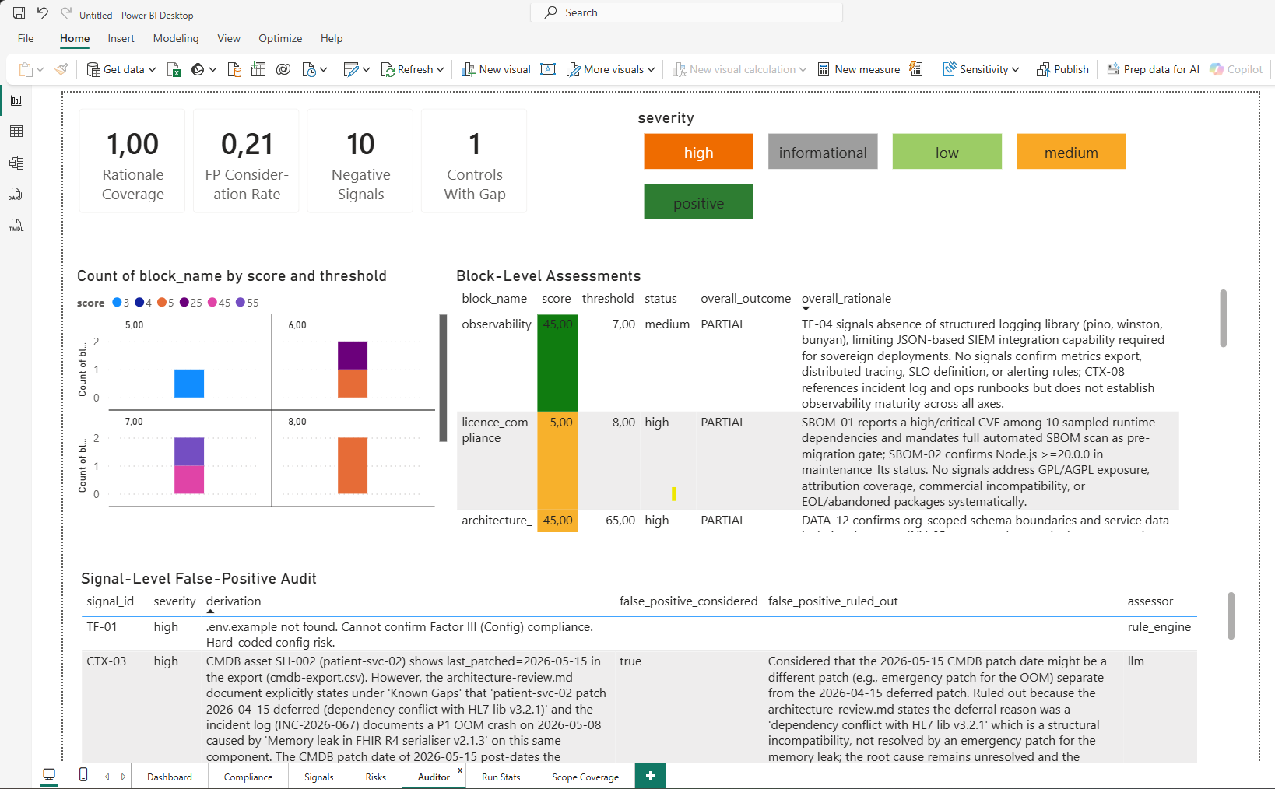Screen dimensions: 1275x789
Task: Click the search magnifier icon
Action: [x=551, y=12]
